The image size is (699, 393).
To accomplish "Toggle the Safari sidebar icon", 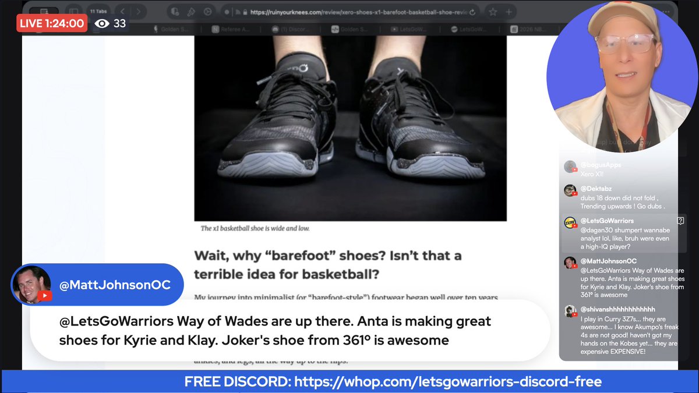I will pos(73,12).
